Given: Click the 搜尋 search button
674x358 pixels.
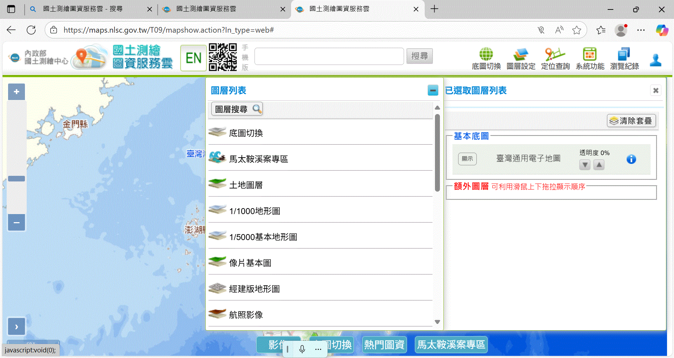Looking at the screenshot, I should point(419,56).
